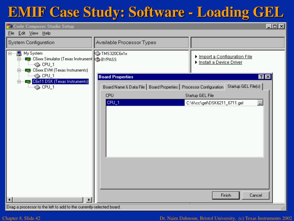Select the C6x11 DSK board entry
This screenshot has width=294, height=221.
(60, 81)
